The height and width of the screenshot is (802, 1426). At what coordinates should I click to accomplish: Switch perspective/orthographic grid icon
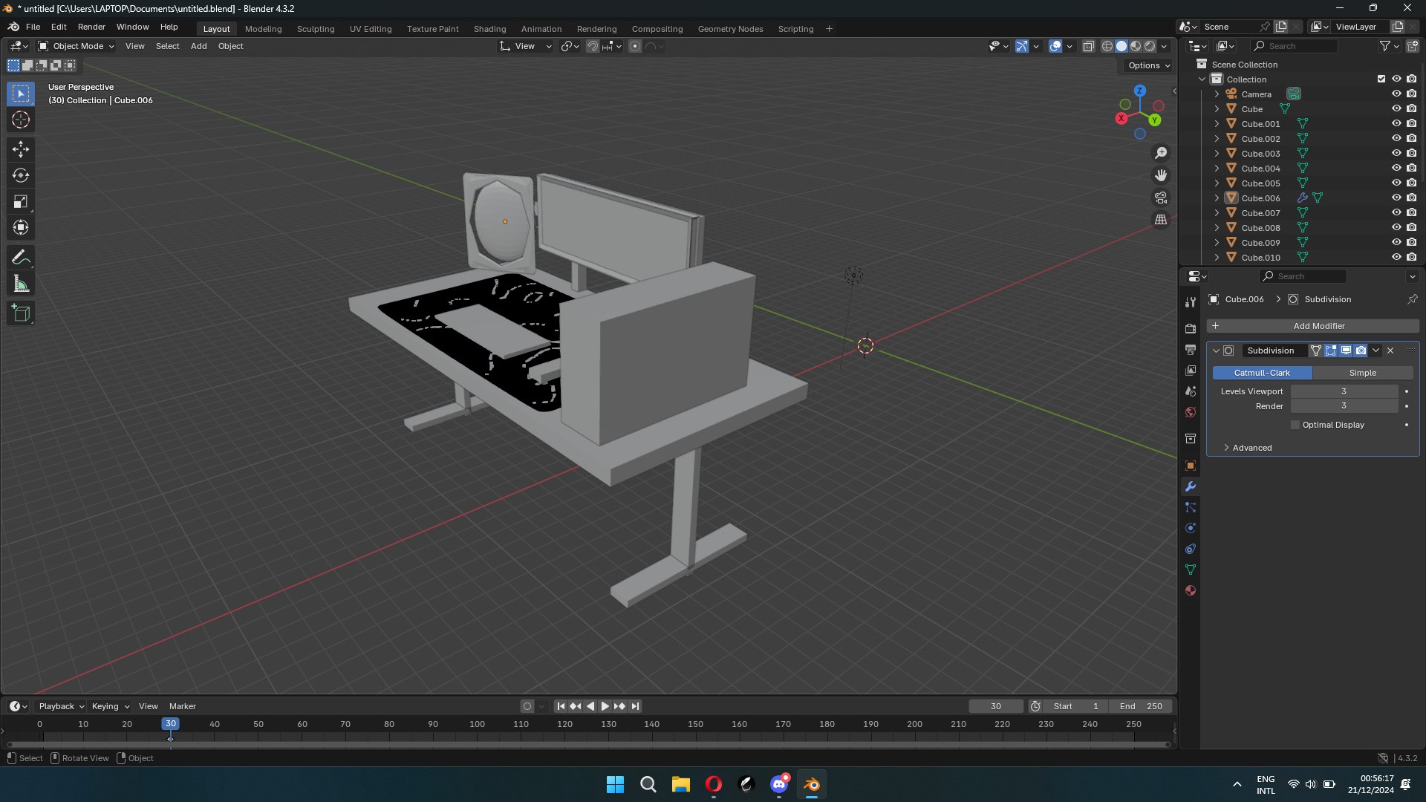(1161, 220)
